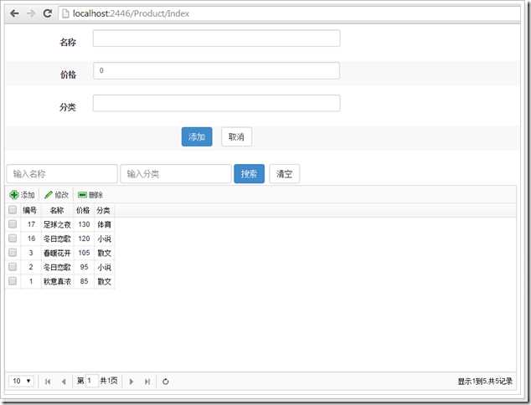Viewport: 531px width, 405px height.
Task: Click the price cell 105
Action: pos(84,253)
